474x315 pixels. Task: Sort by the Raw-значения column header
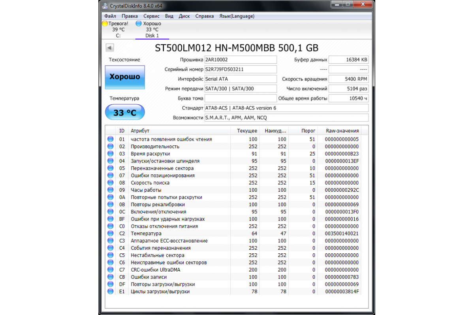click(x=340, y=131)
